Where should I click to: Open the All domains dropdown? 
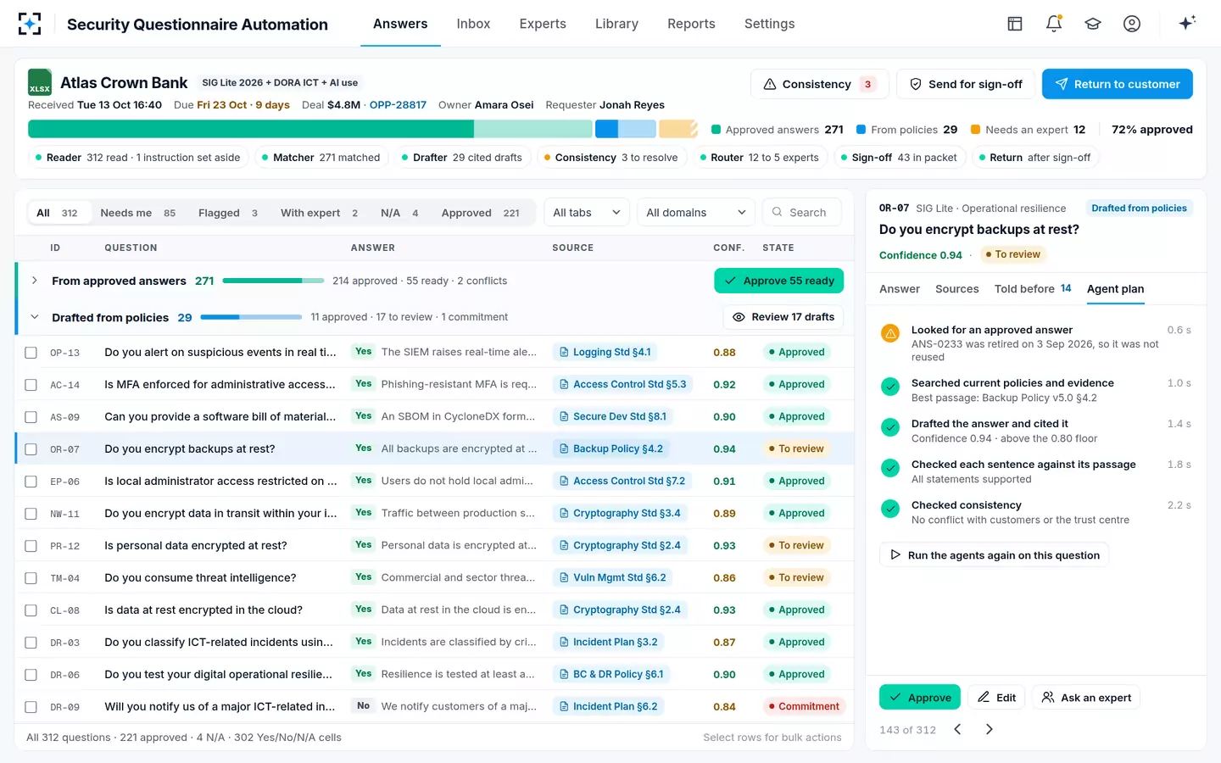696,212
